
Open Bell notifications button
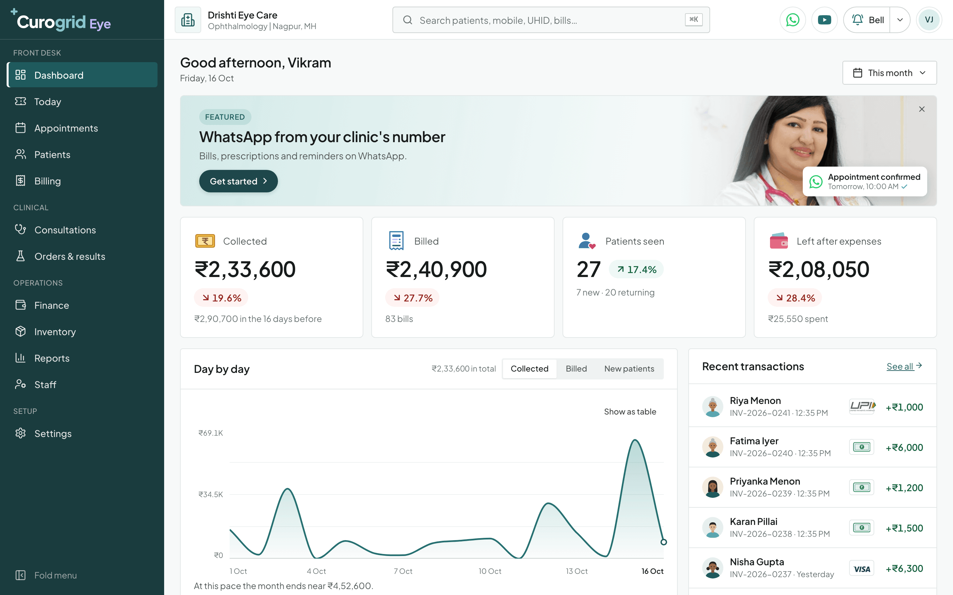[x=867, y=20]
